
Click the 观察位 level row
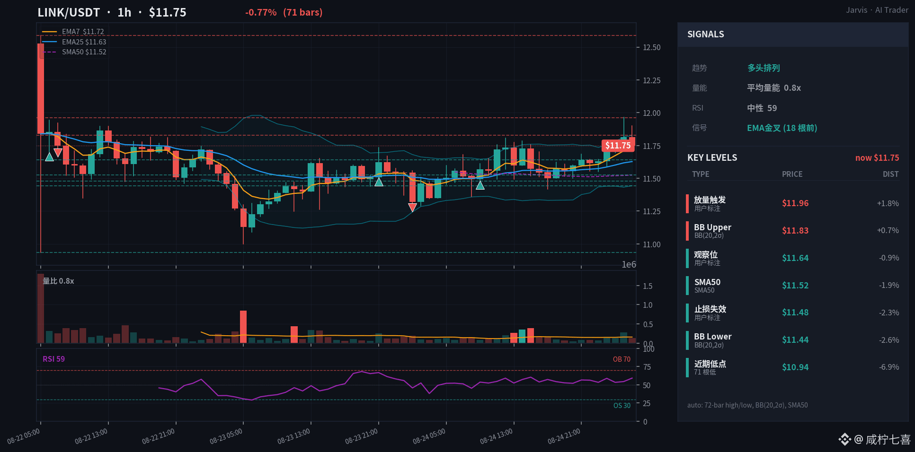click(793, 258)
